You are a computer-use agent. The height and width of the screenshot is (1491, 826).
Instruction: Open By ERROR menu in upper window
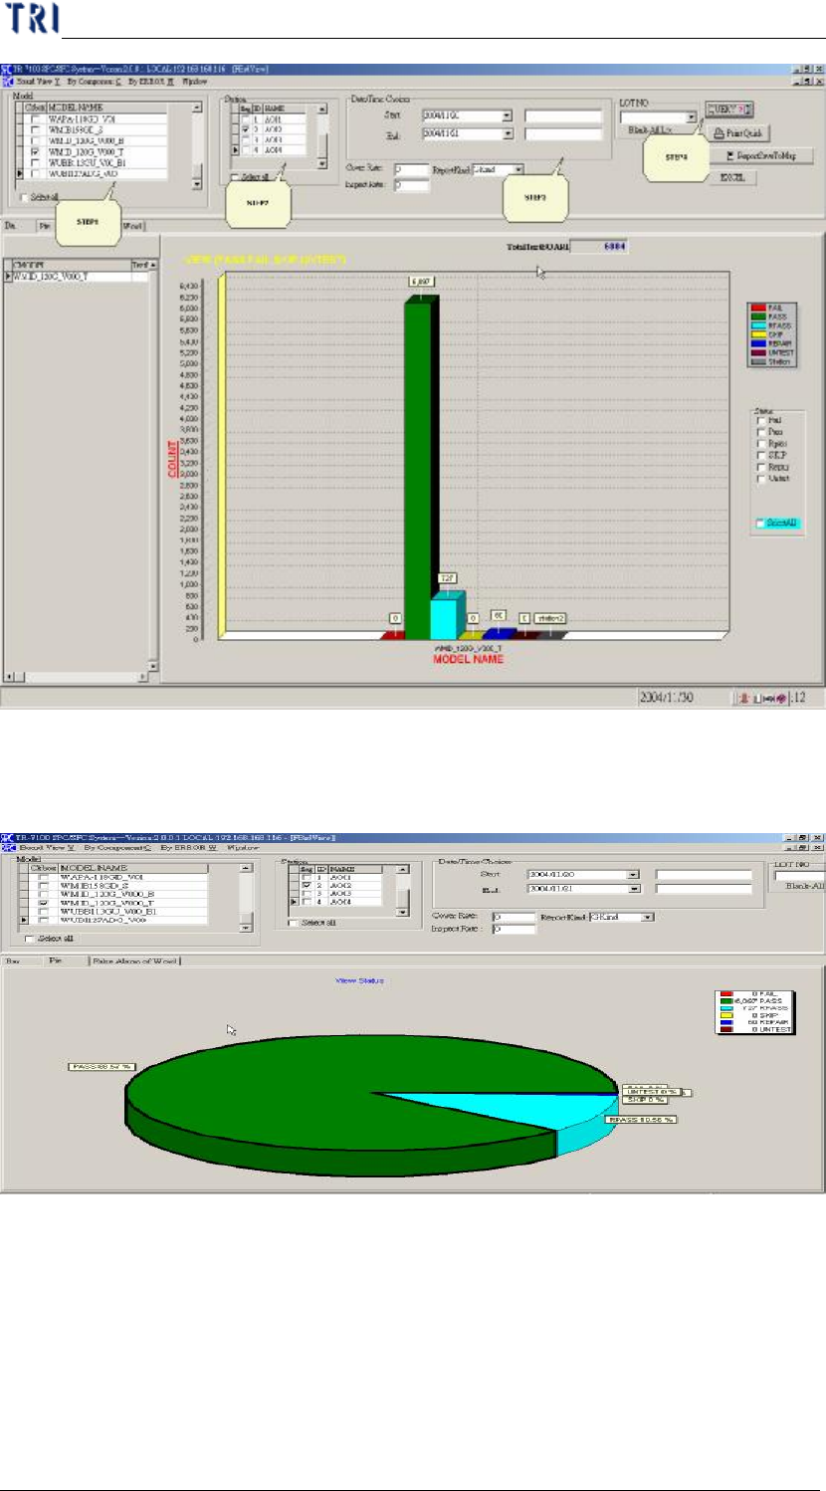pos(150,81)
